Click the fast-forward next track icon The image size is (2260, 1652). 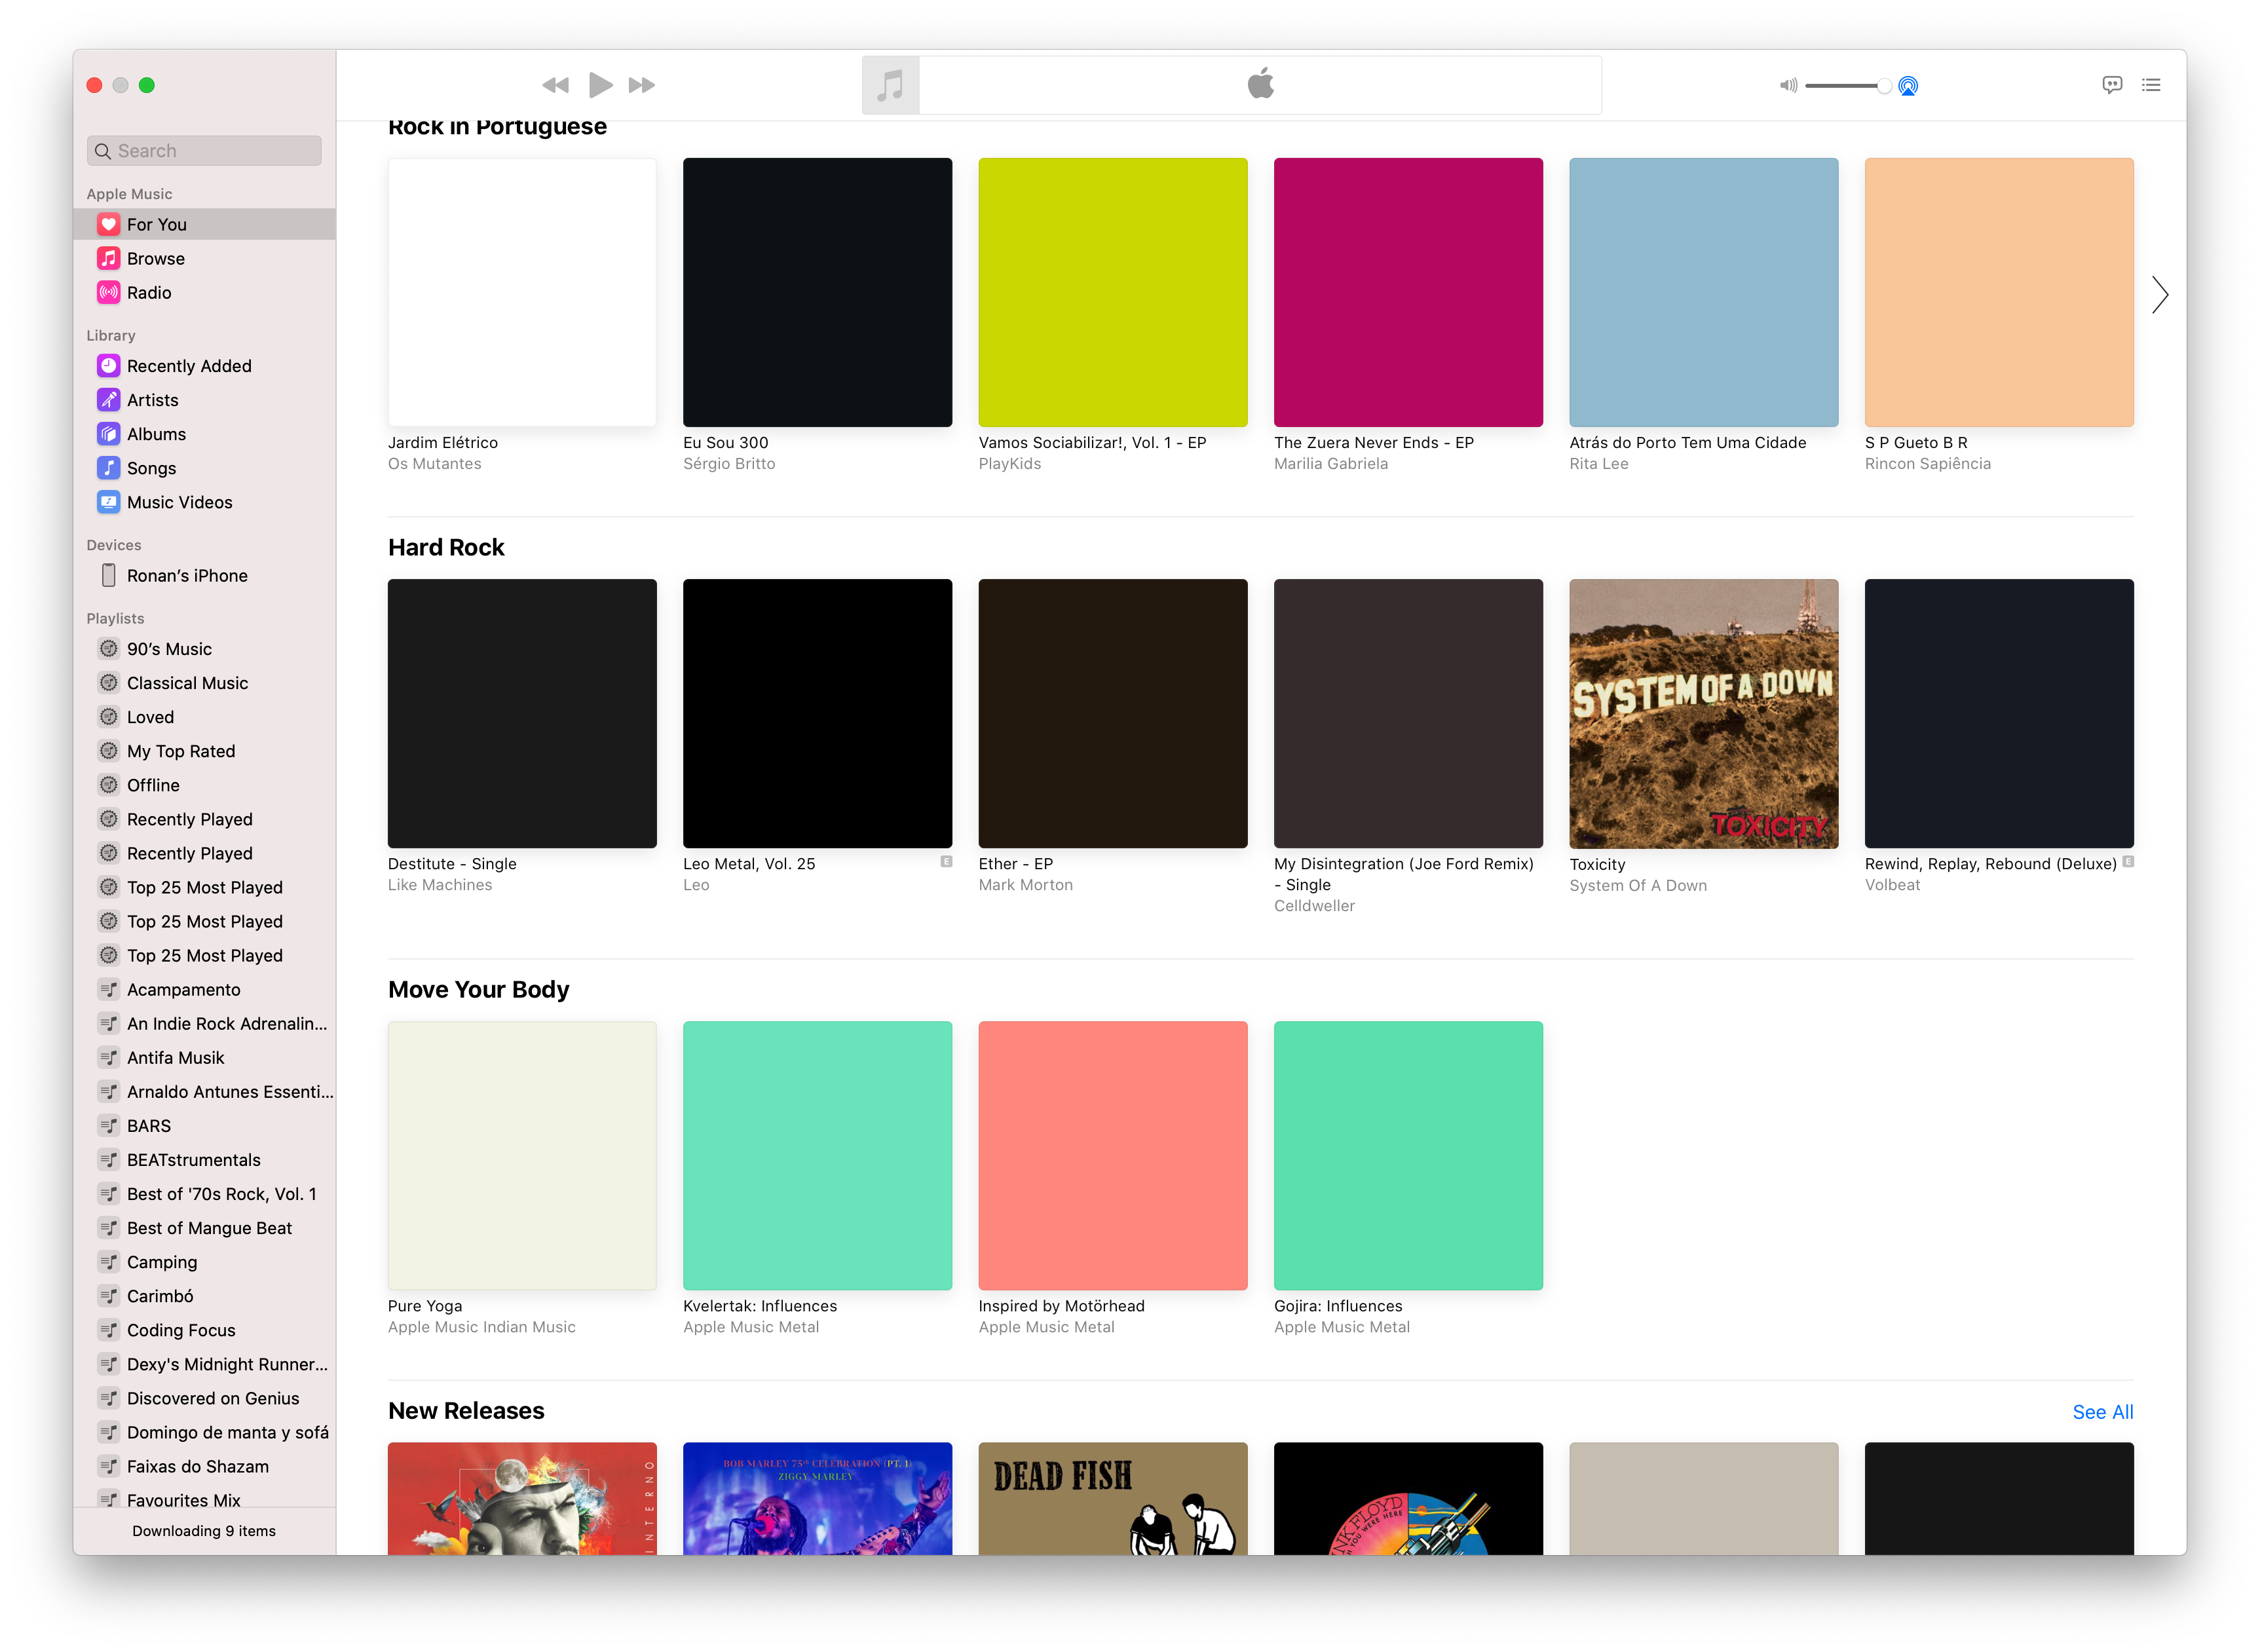pyautogui.click(x=642, y=85)
